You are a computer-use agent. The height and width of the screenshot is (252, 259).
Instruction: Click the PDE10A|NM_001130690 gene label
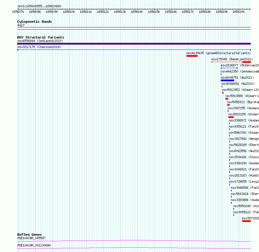coord(34,245)
